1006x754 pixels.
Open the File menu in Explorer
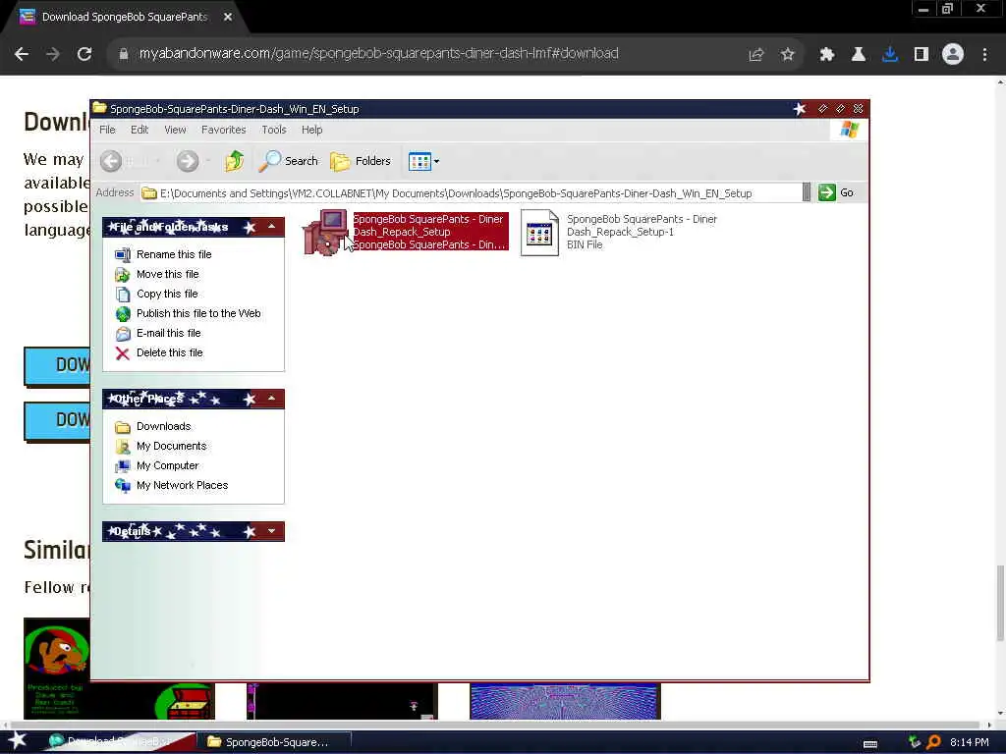pos(107,130)
